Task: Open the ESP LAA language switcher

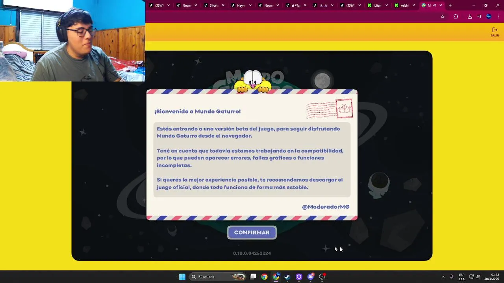Action: pos(461,277)
